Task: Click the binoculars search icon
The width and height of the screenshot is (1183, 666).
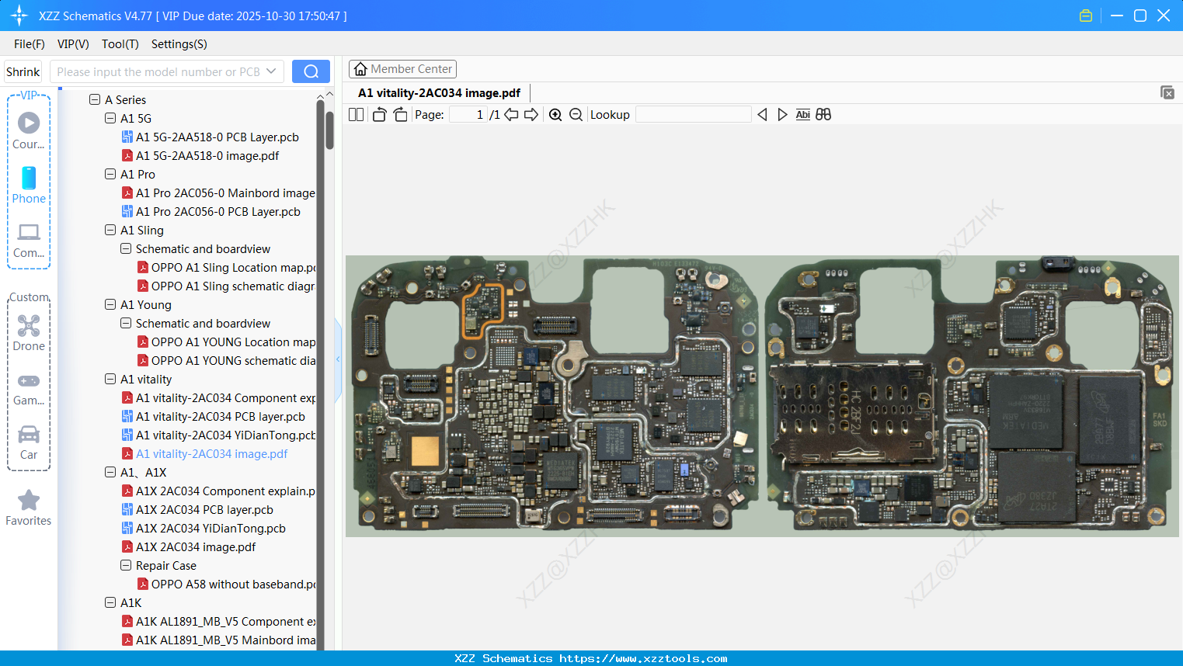Action: 823,115
